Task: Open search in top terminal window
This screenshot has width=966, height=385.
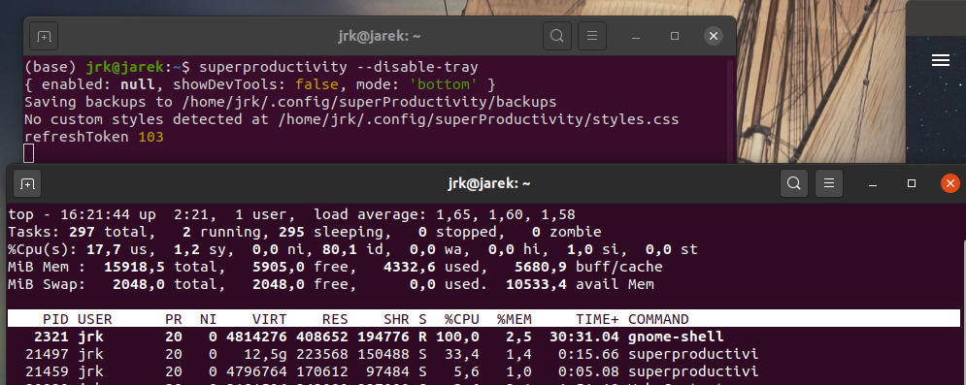Action: pyautogui.click(x=794, y=183)
